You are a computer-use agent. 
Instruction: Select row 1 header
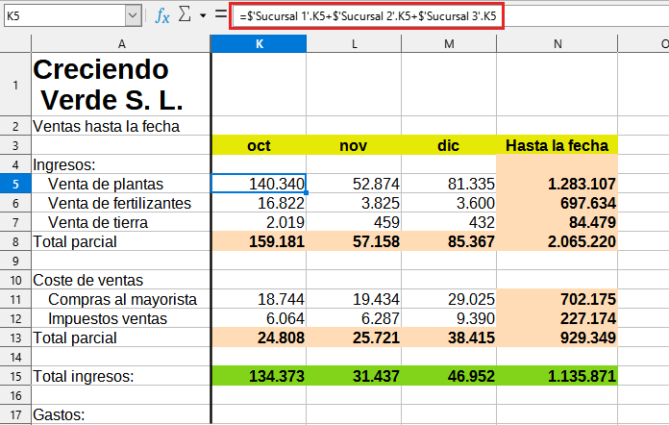point(15,85)
